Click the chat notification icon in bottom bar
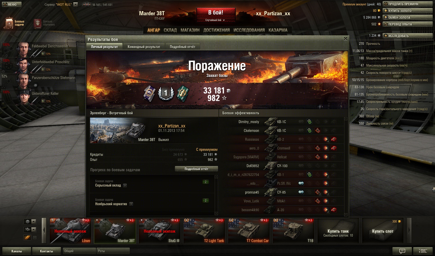The image size is (435, 256). [402, 251]
